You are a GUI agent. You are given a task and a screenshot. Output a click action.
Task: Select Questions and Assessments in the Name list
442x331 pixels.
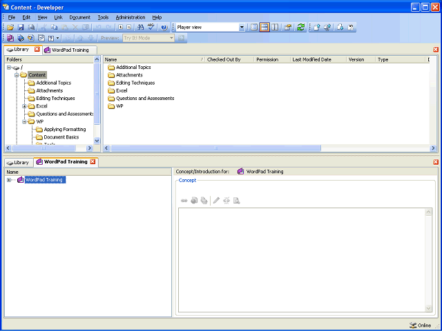click(145, 99)
